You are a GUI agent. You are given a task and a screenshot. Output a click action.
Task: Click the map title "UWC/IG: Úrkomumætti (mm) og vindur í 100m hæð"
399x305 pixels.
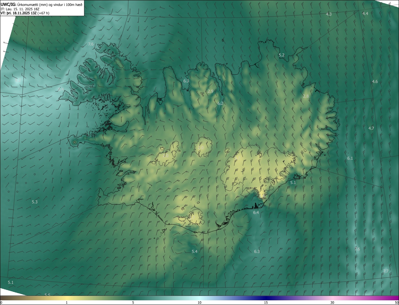tap(41, 4)
